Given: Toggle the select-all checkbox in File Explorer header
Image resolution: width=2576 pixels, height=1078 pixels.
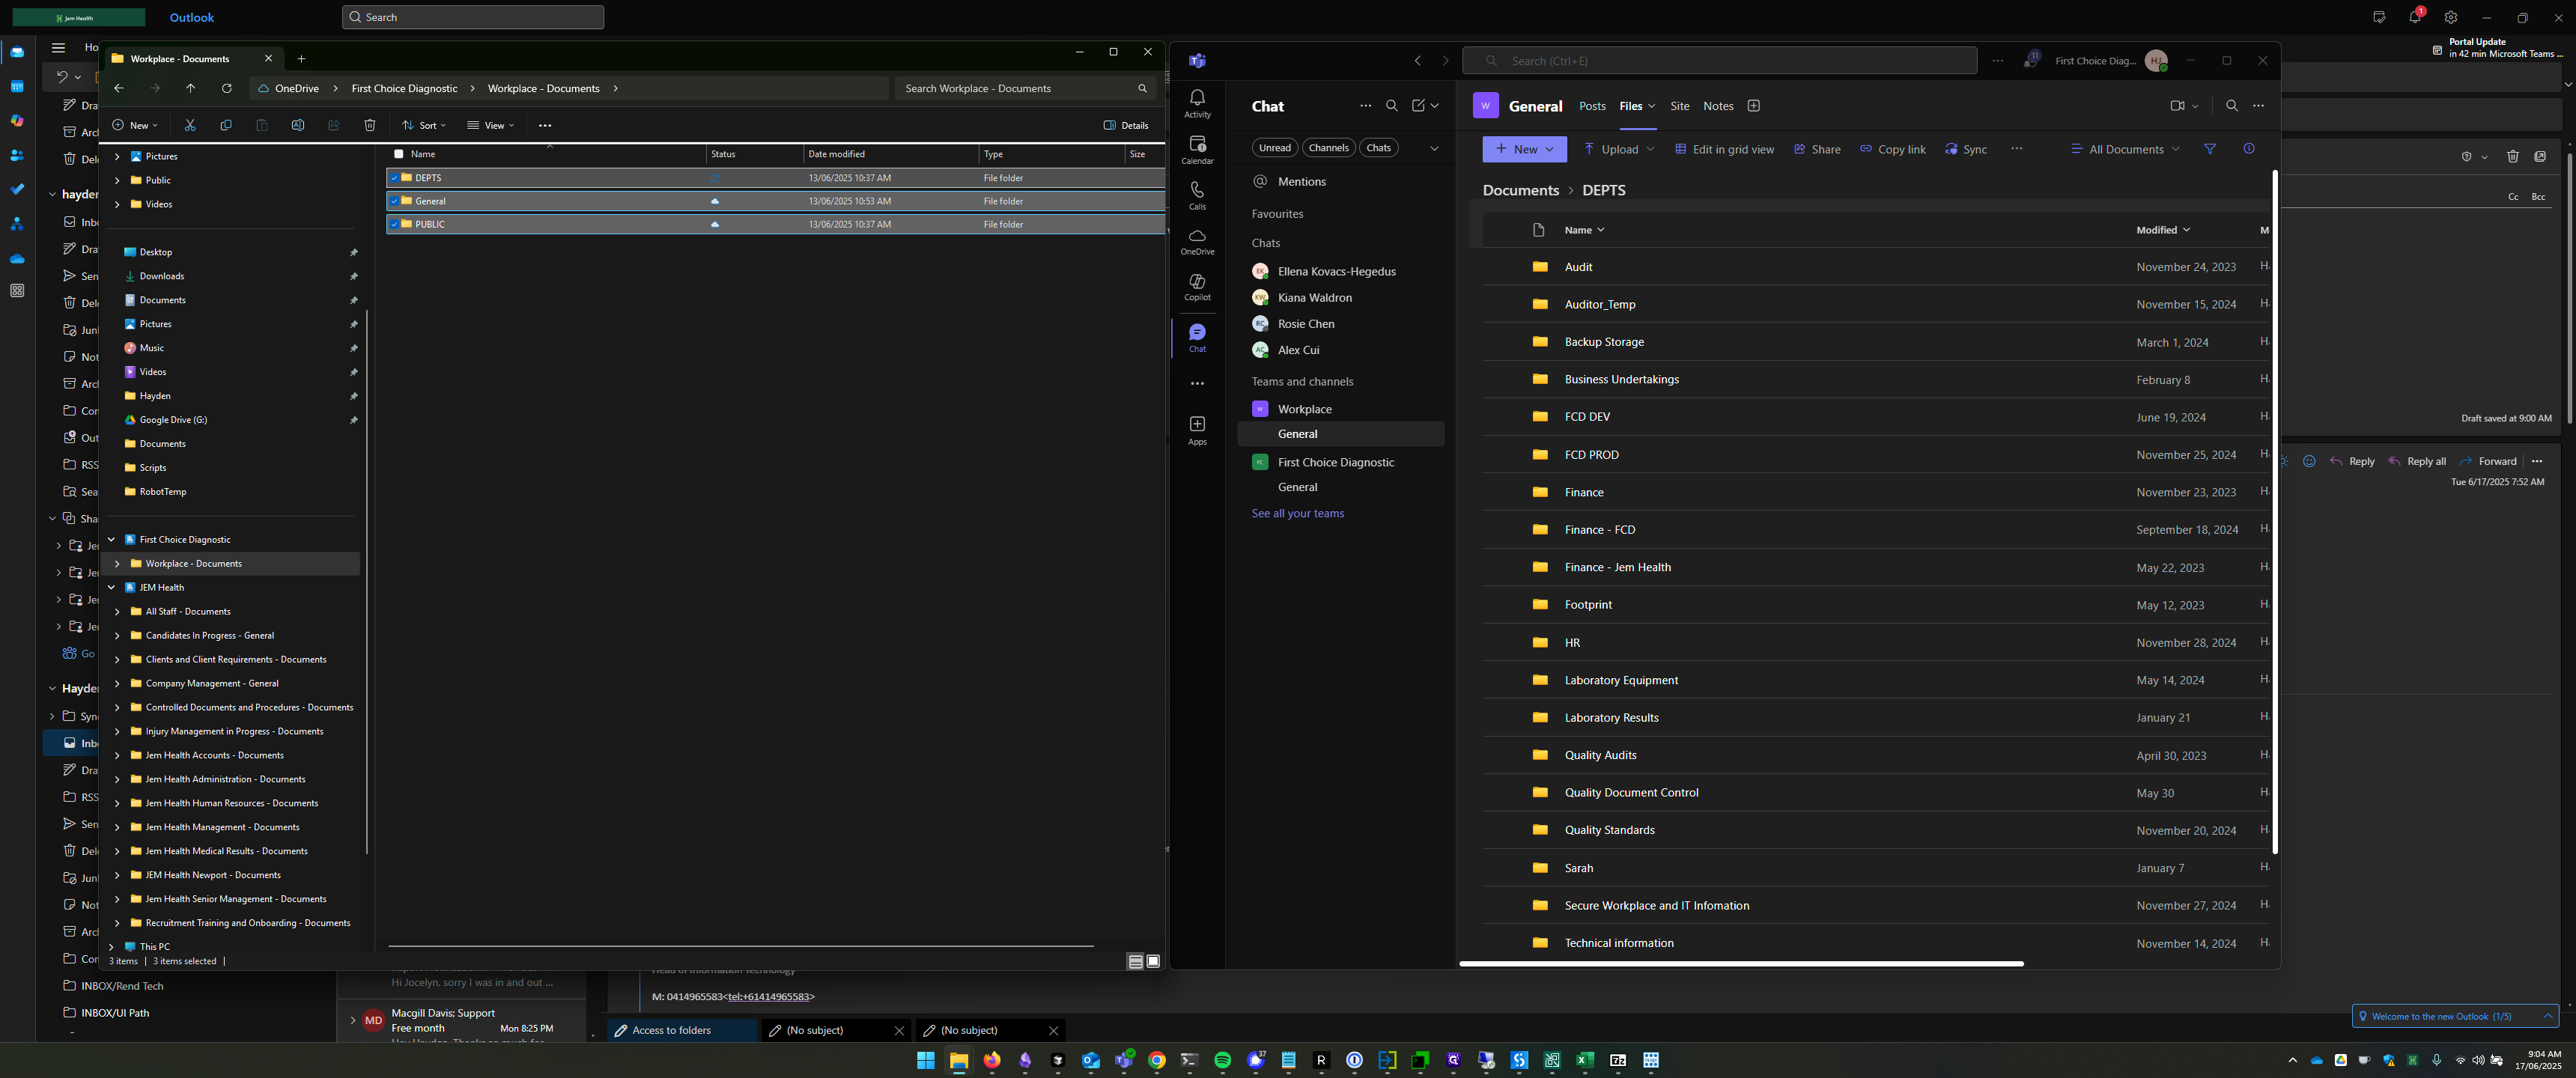Looking at the screenshot, I should [x=399, y=154].
